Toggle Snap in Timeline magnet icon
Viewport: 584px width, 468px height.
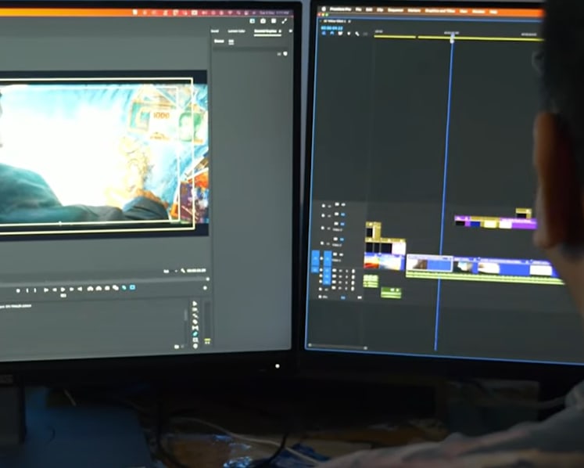point(331,34)
